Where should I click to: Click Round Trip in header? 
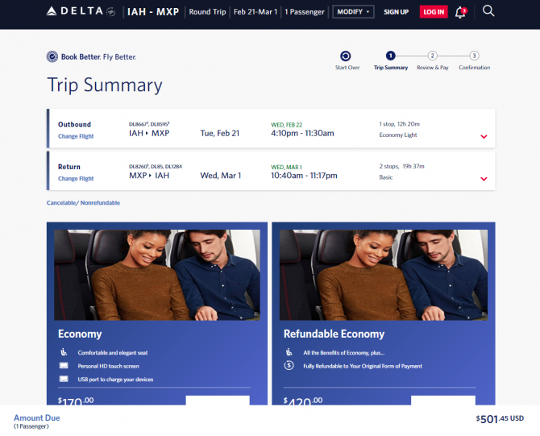click(x=207, y=12)
